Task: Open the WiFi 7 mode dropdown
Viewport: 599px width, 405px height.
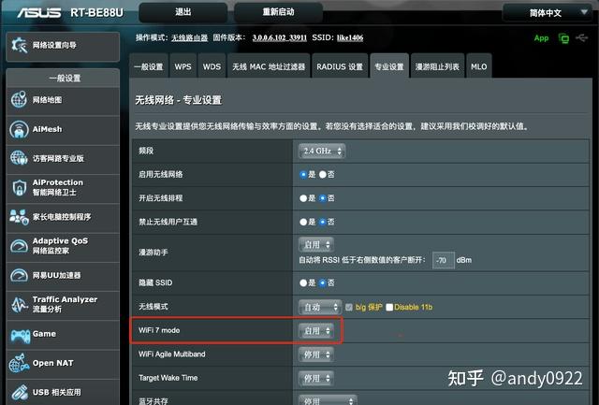Action: 316,330
